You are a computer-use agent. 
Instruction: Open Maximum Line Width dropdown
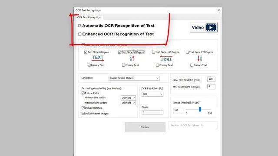coord(128,103)
